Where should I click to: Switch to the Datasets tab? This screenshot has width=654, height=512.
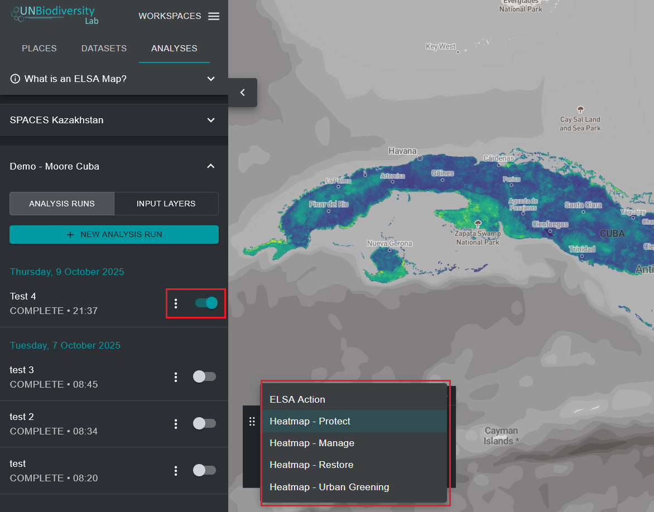[x=104, y=49]
